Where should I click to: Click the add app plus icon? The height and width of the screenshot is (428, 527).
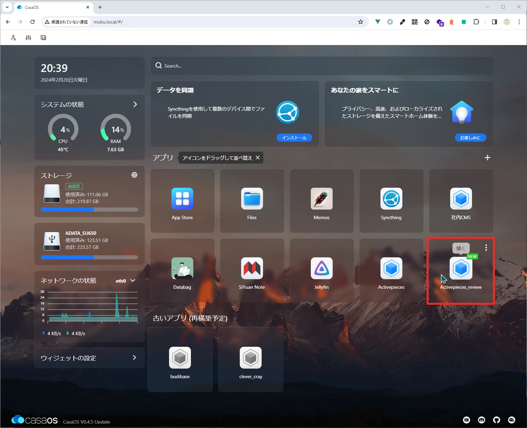(487, 157)
